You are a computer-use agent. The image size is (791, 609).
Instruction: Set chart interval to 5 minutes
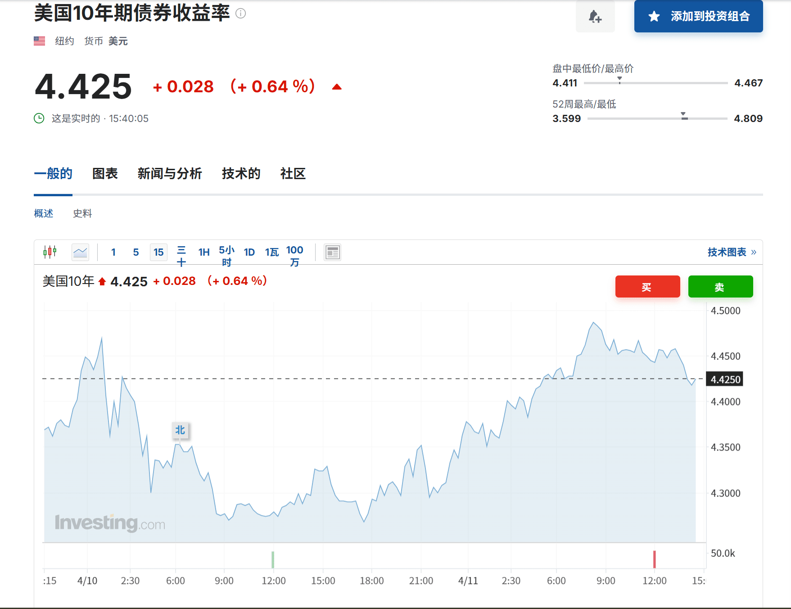pos(136,252)
